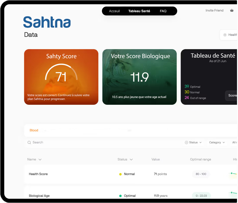The height and width of the screenshot is (203, 238).
Task: Click the Optimal status in Biological Age row
Action: tap(130, 196)
